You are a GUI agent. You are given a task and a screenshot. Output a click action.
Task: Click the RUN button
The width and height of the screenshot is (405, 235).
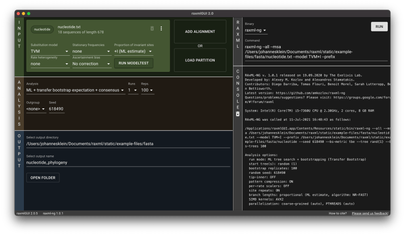pyautogui.click(x=379, y=26)
